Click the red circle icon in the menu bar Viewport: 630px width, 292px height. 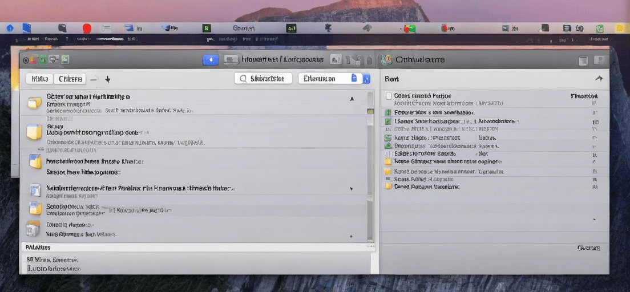(x=87, y=28)
